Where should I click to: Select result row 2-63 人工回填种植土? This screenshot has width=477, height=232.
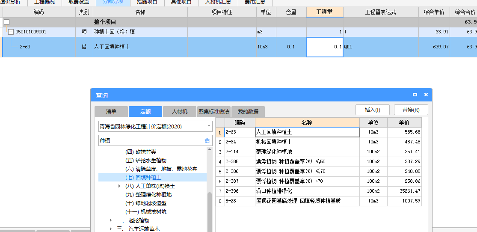coord(319,132)
